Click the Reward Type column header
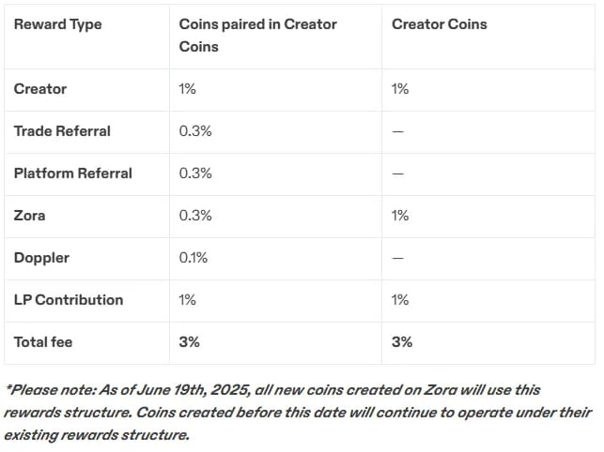 coord(58,24)
